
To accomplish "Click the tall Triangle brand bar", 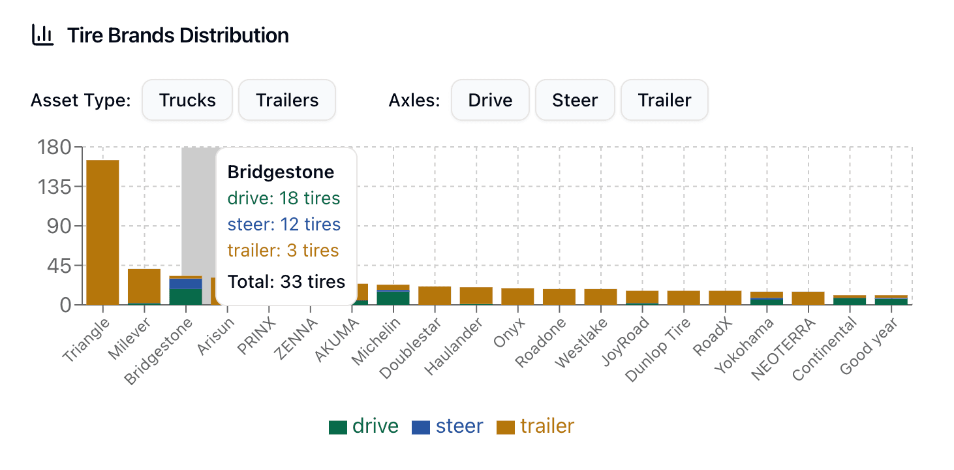I will click(x=102, y=232).
